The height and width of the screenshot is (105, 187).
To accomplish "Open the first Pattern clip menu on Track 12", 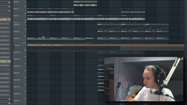I will (x=28, y=38).
